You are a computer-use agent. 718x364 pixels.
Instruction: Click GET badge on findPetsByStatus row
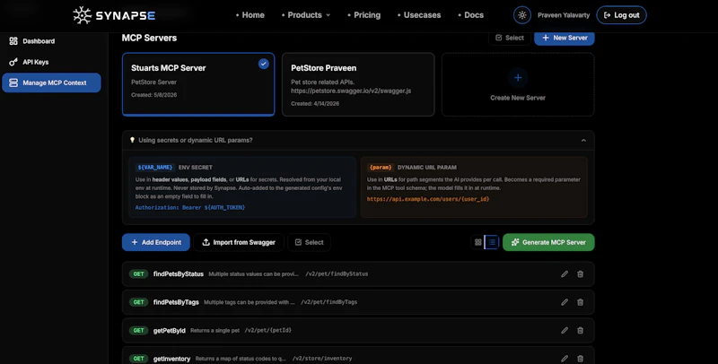click(138, 274)
